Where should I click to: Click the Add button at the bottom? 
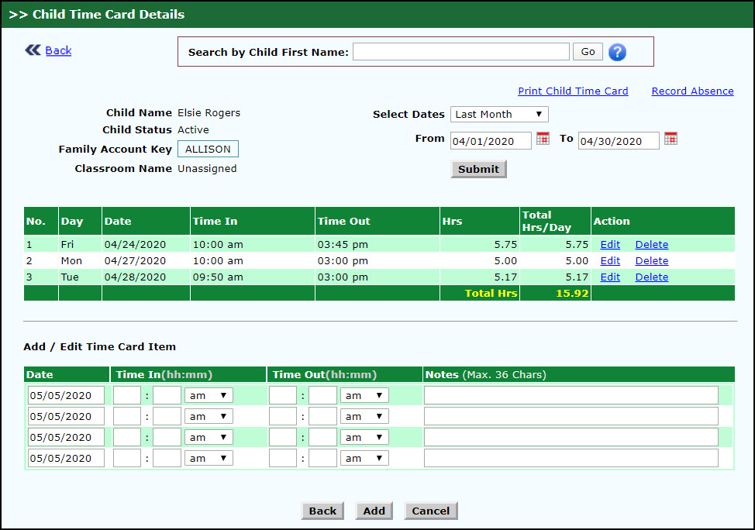coord(374,511)
